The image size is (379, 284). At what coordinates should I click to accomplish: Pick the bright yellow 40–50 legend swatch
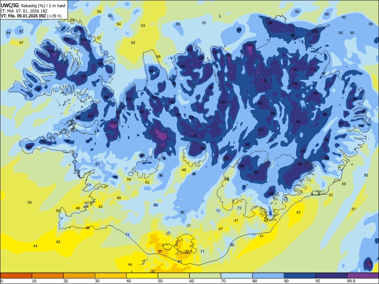142,276
